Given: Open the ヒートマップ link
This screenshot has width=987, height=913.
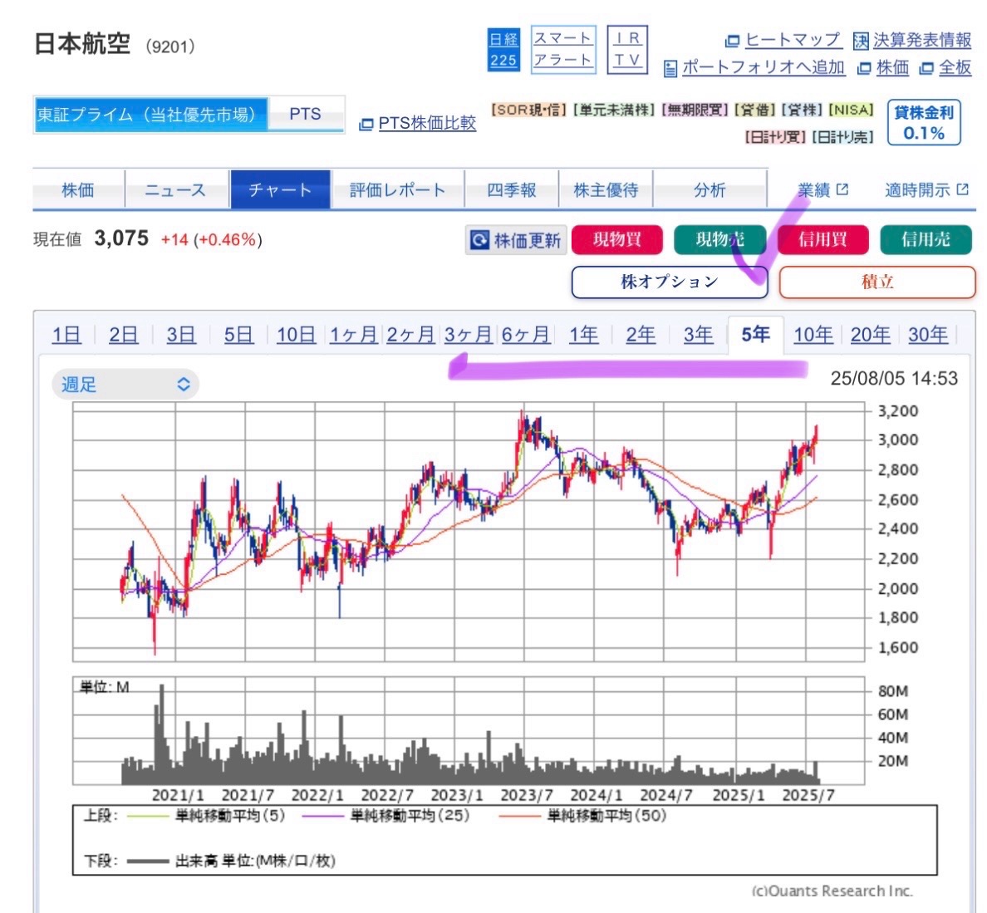Looking at the screenshot, I should [x=783, y=40].
